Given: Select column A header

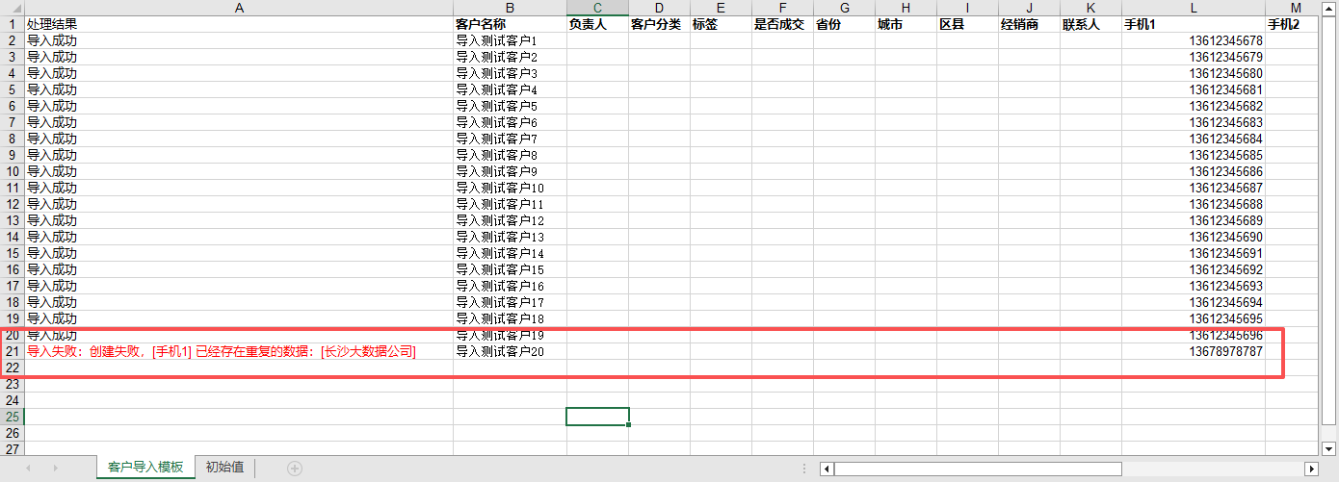Looking at the screenshot, I should pyautogui.click(x=239, y=8).
